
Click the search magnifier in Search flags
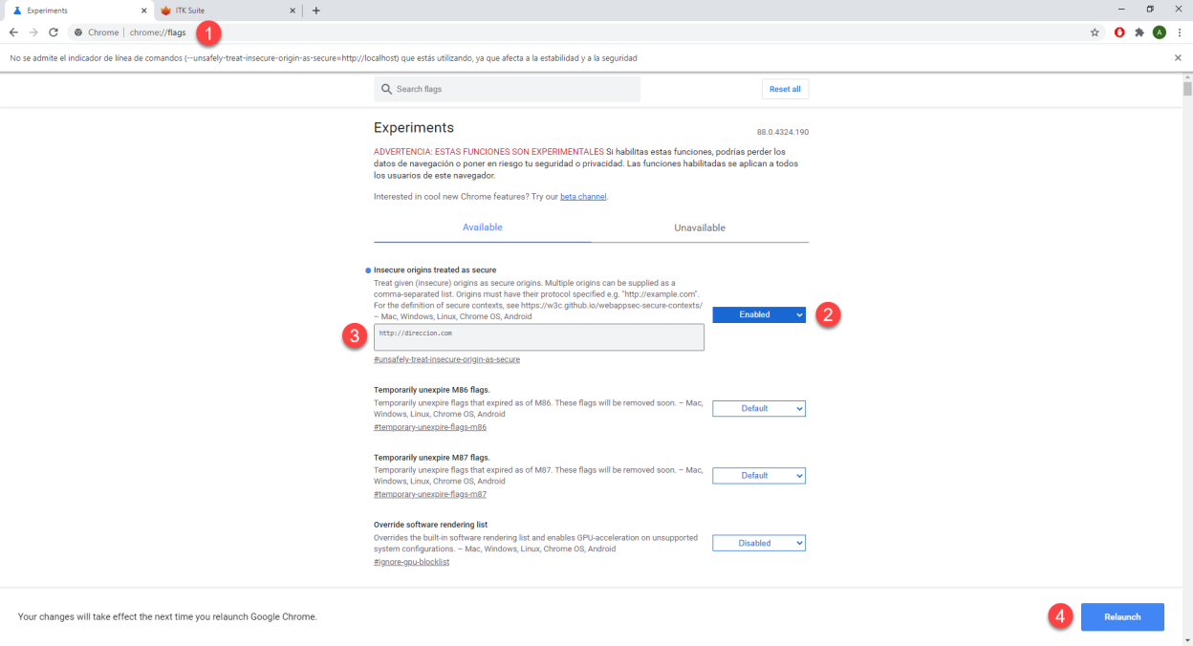(x=386, y=89)
